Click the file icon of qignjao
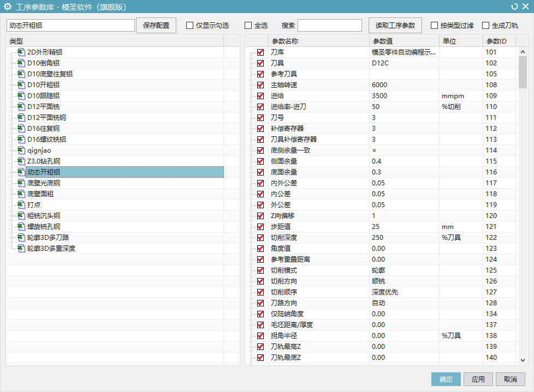 [x=21, y=150]
